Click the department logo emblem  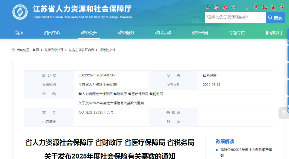pos(20,12)
